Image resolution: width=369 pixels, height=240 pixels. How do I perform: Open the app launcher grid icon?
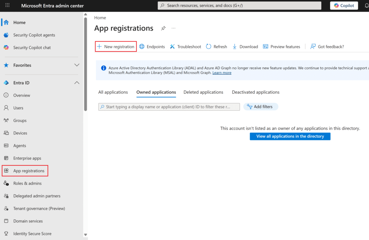tap(7, 5)
